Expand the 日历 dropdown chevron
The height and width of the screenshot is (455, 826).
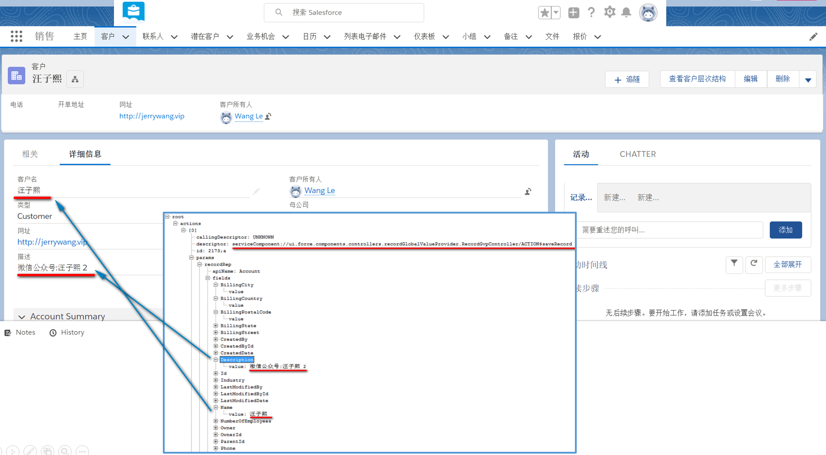coord(327,37)
